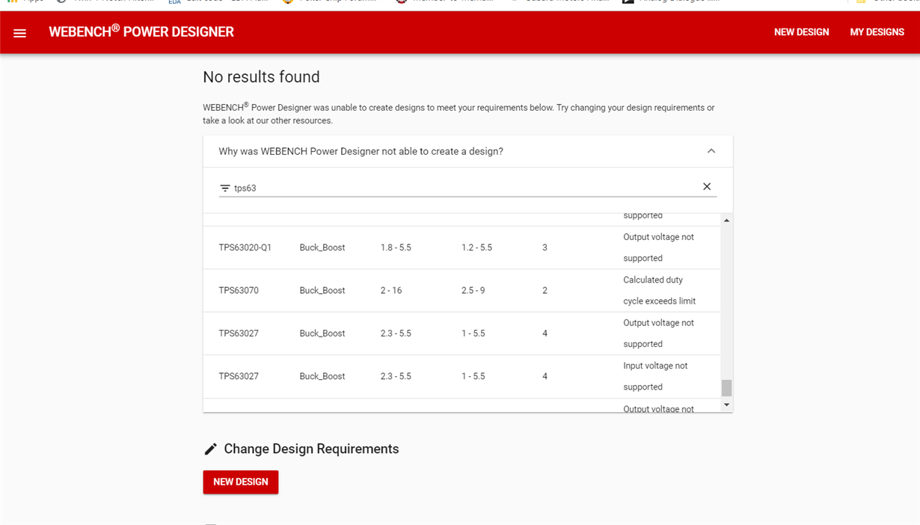Click the table's vertical scrollbar thumb

(726, 388)
